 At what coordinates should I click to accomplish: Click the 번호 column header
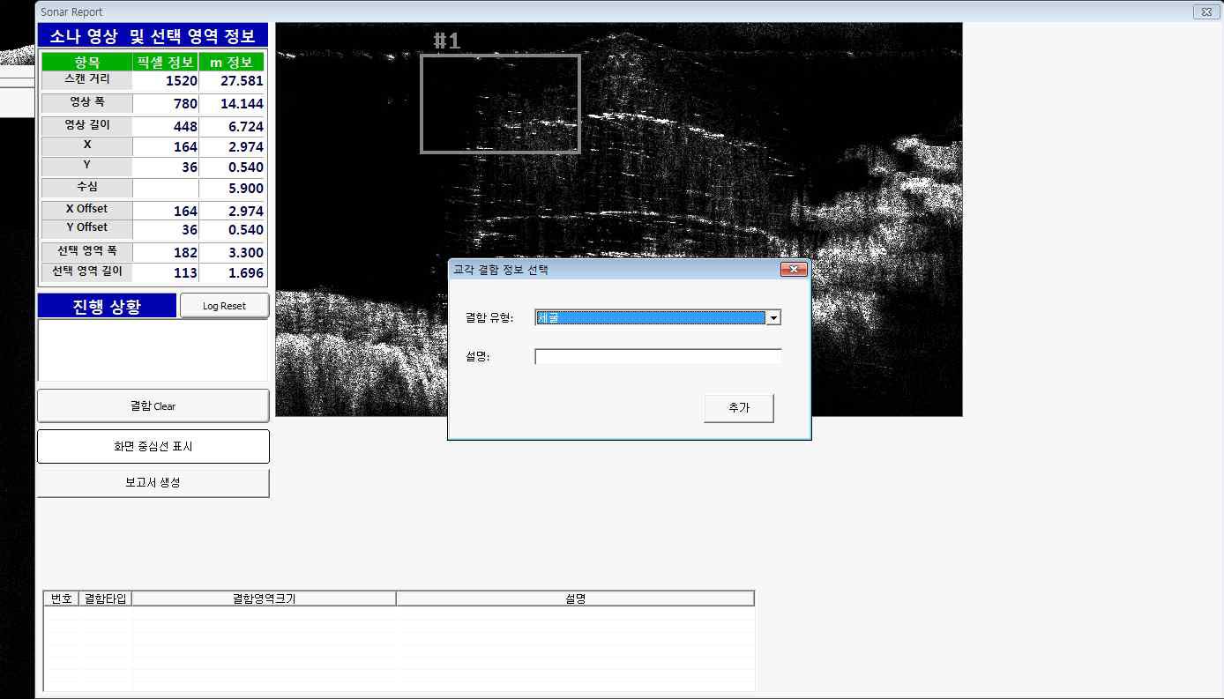[62, 599]
